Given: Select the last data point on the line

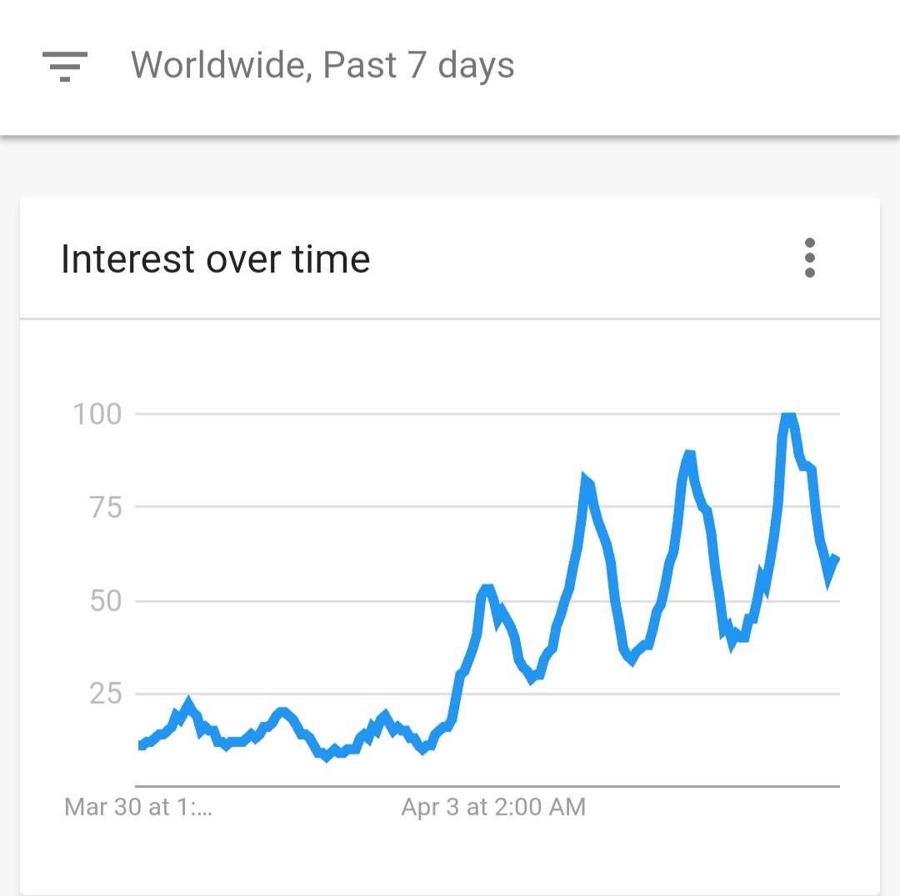Looking at the screenshot, I should coord(837,558).
